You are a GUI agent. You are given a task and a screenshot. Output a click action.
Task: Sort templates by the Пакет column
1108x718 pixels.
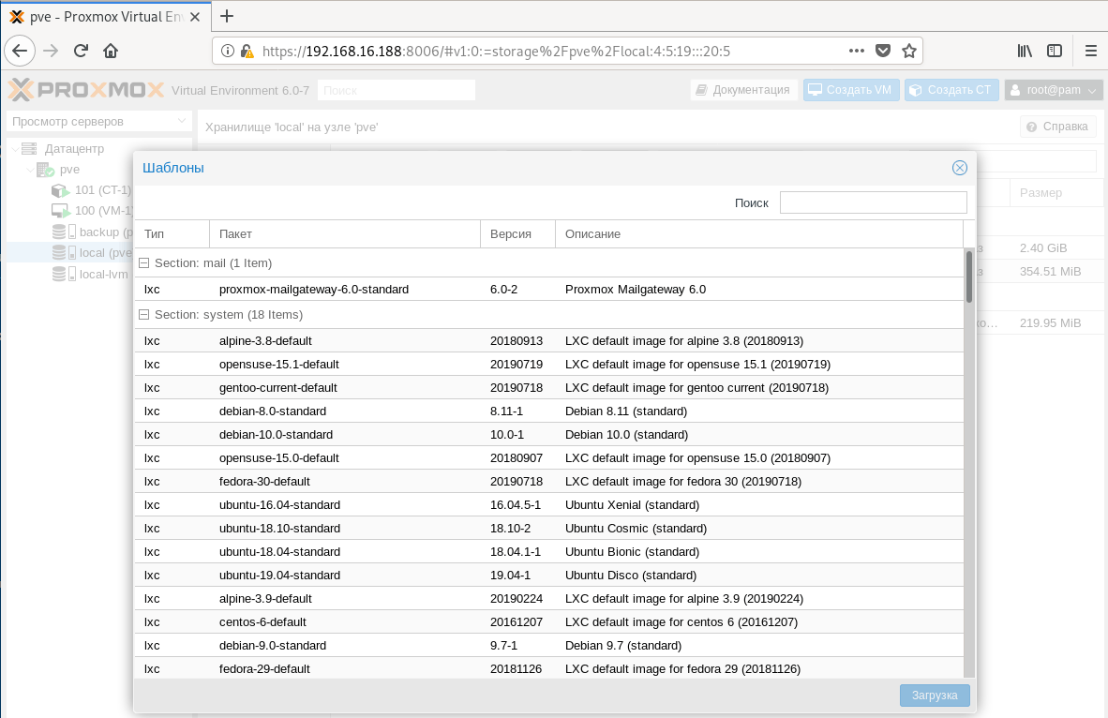click(x=344, y=233)
